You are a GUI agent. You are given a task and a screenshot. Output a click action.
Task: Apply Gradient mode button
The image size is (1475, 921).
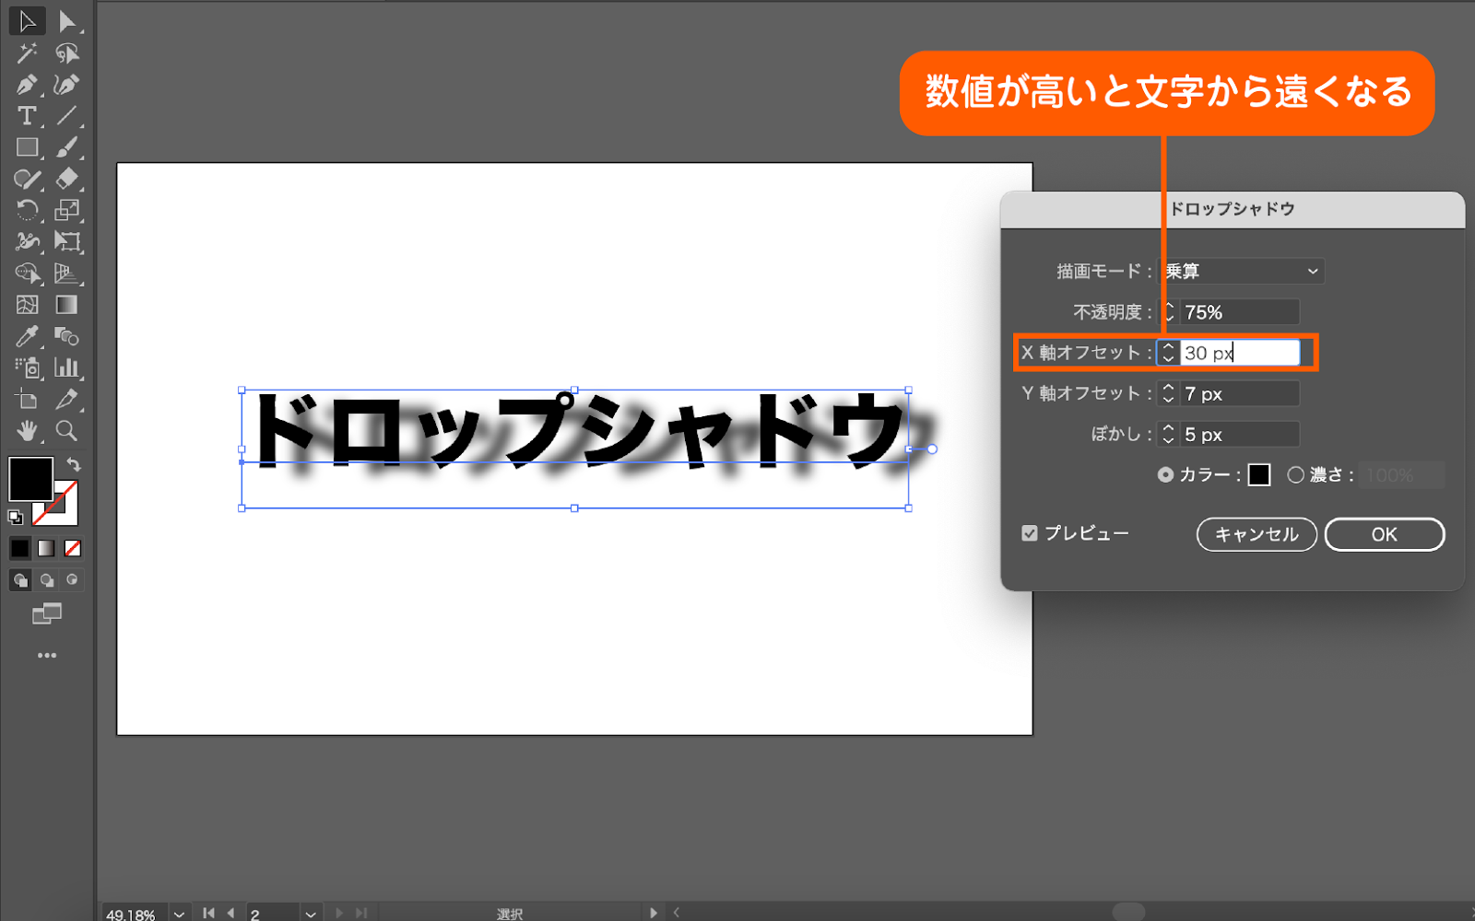coord(46,549)
